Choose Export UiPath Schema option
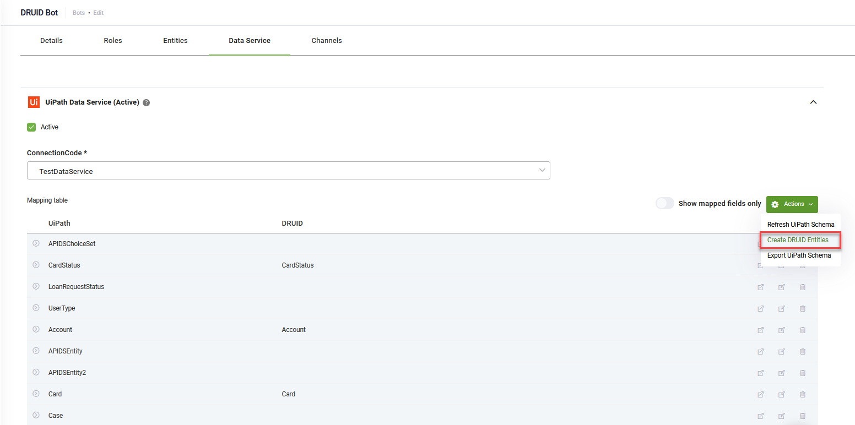 pyautogui.click(x=800, y=255)
